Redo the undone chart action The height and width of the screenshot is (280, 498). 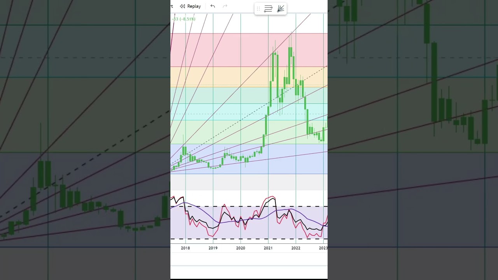[225, 6]
